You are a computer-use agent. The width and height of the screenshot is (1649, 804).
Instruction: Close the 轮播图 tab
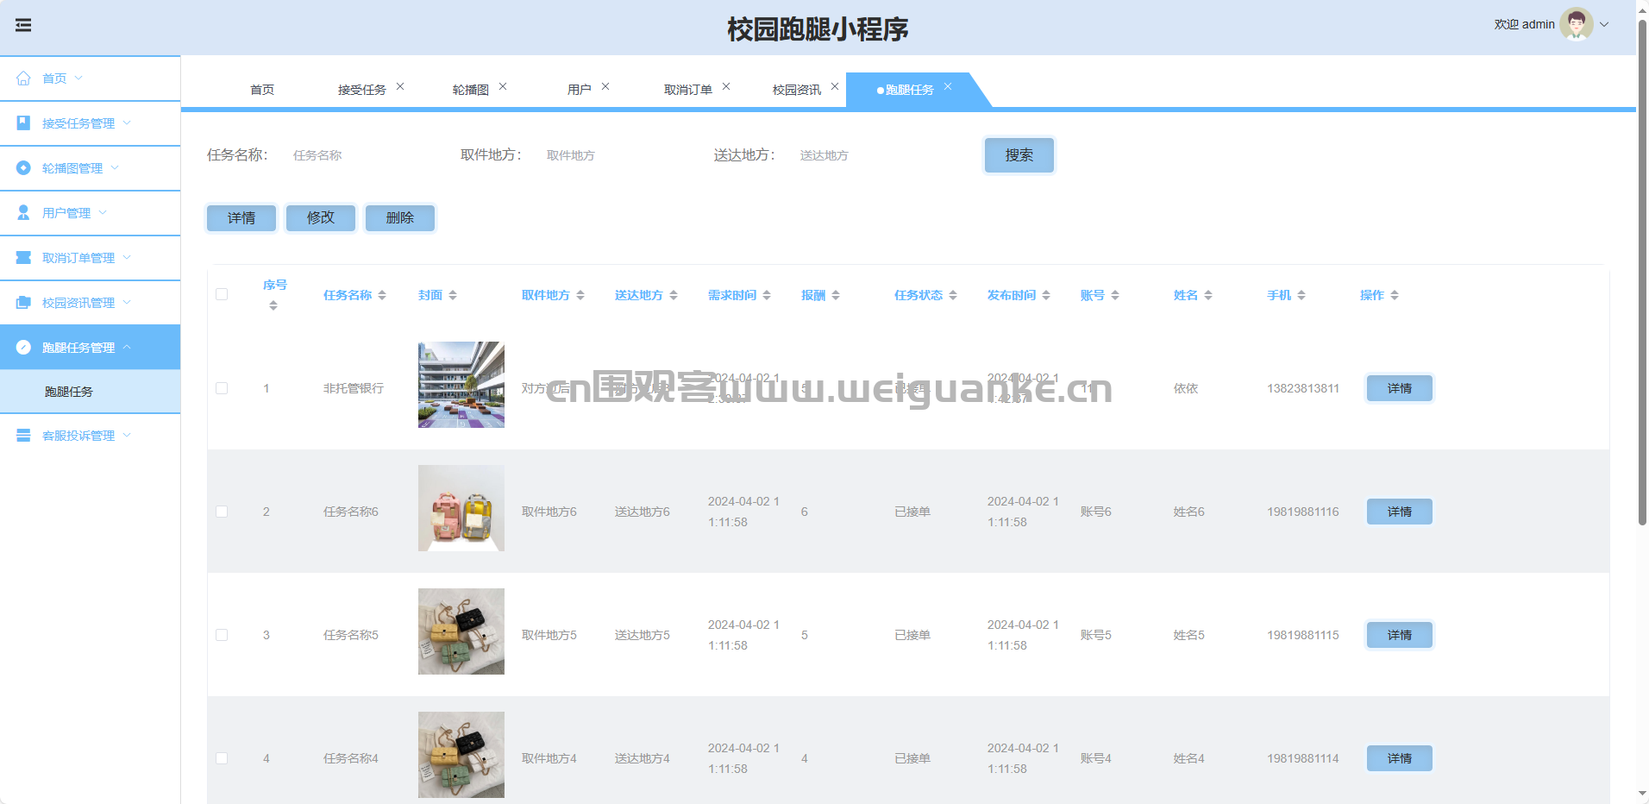point(503,86)
